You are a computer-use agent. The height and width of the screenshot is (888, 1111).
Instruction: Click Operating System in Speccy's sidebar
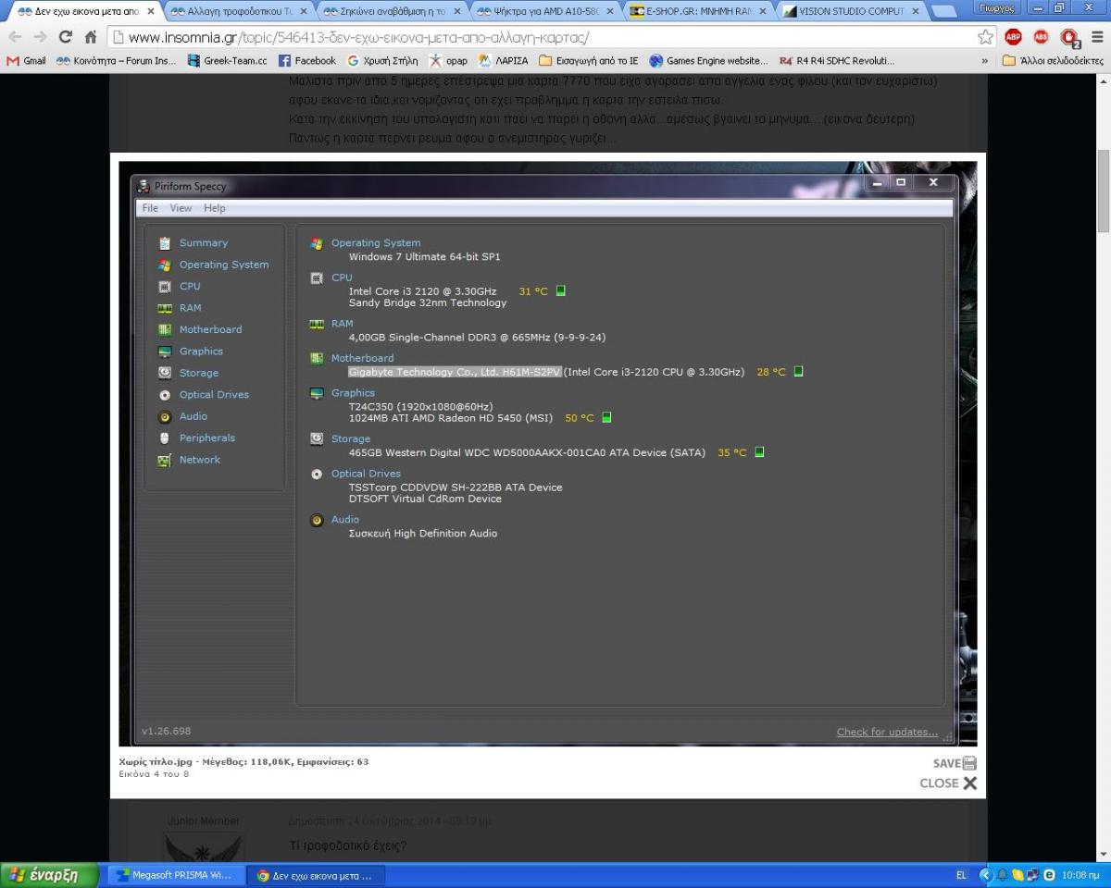(x=223, y=265)
